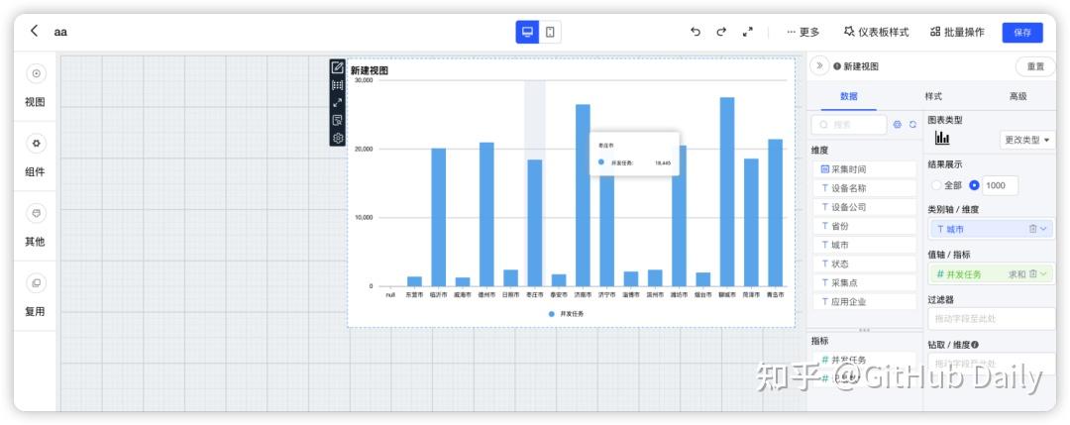Click the dataset settings gear icon
Screen dimensions: 1070x425
coord(898,125)
